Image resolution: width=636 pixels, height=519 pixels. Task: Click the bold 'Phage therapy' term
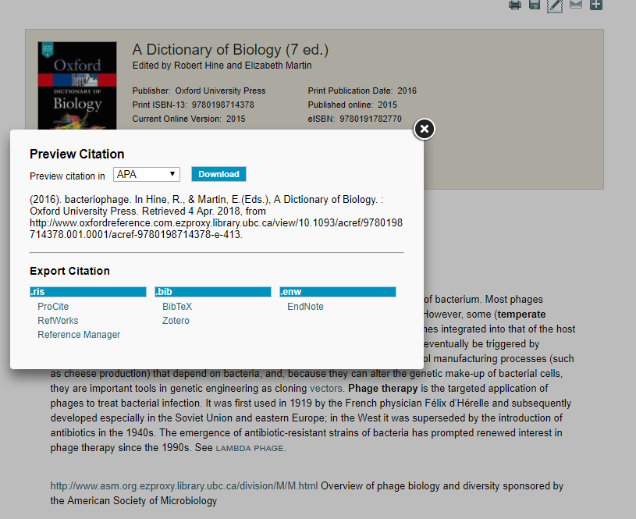click(383, 389)
